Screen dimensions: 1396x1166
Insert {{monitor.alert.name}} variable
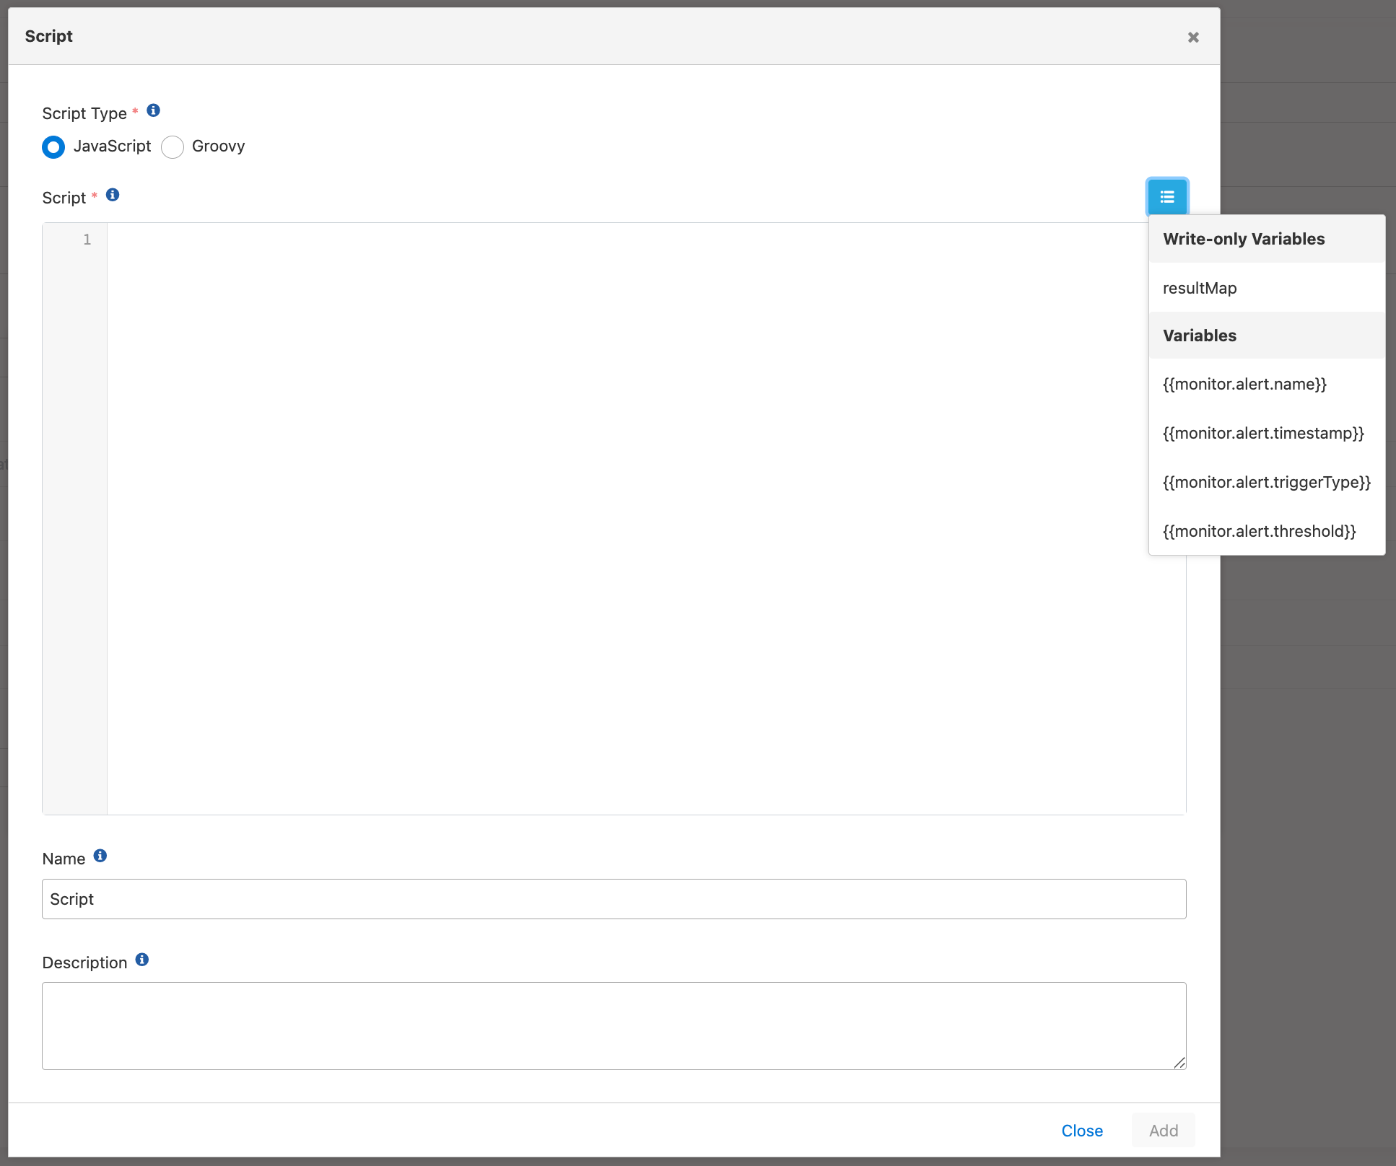(x=1244, y=384)
